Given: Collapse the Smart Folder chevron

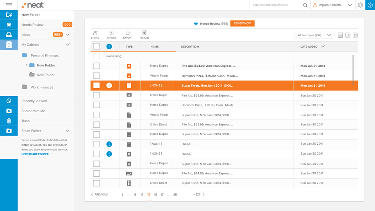Looking at the screenshot, I should click(68, 131).
